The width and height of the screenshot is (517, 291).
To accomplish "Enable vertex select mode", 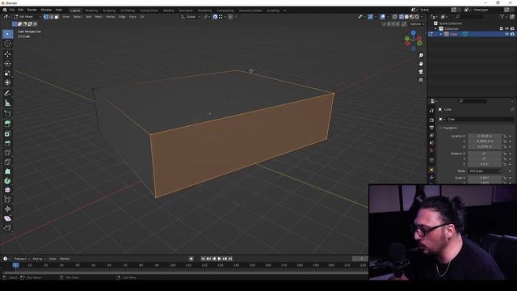I will point(46,16).
